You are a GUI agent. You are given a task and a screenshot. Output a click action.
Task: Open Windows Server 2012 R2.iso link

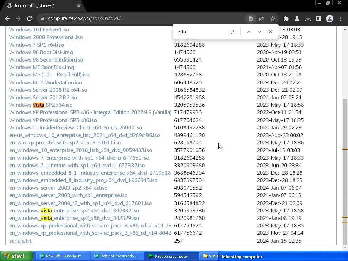[x=43, y=98]
